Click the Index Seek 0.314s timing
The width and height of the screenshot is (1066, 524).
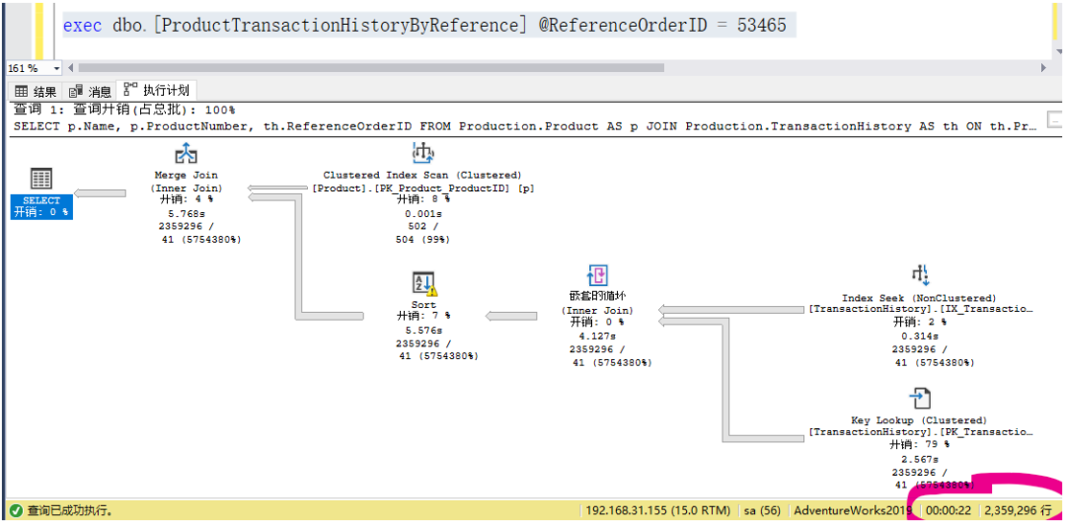click(920, 336)
